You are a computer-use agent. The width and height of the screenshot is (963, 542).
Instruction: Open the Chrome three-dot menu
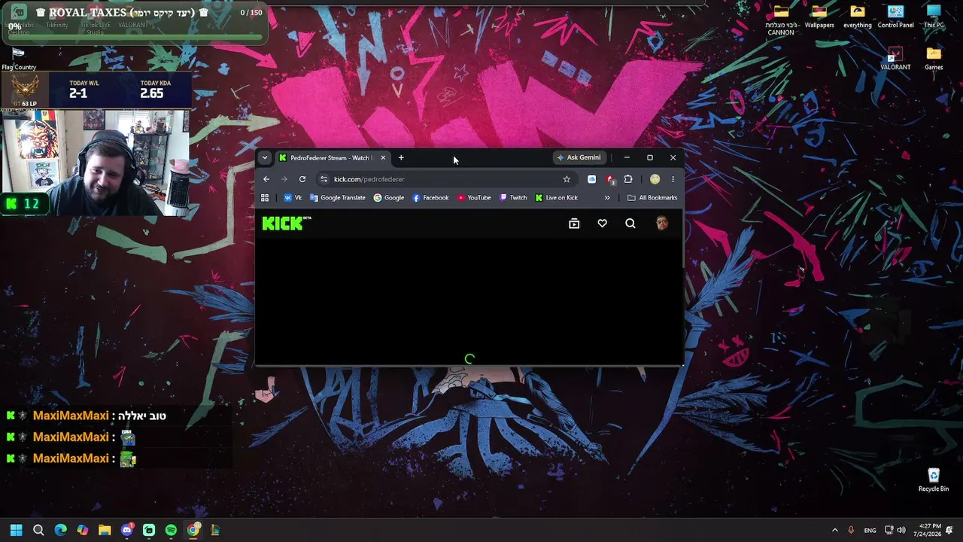point(673,179)
